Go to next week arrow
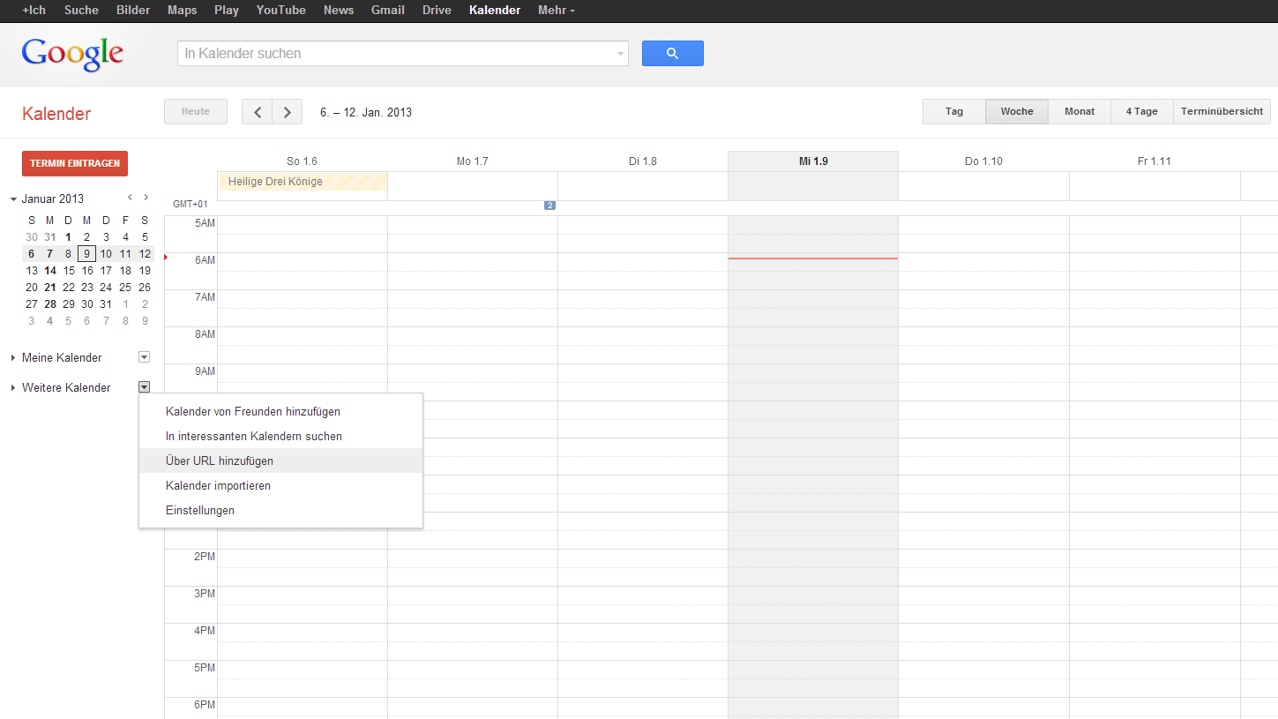 [288, 112]
